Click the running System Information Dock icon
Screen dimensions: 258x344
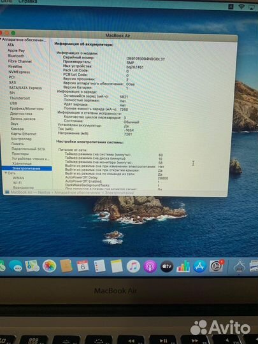point(239,266)
